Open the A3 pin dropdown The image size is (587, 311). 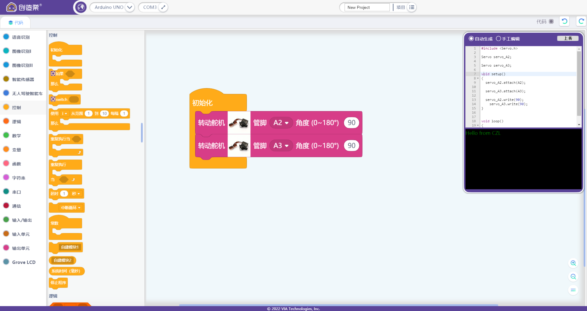click(x=281, y=146)
